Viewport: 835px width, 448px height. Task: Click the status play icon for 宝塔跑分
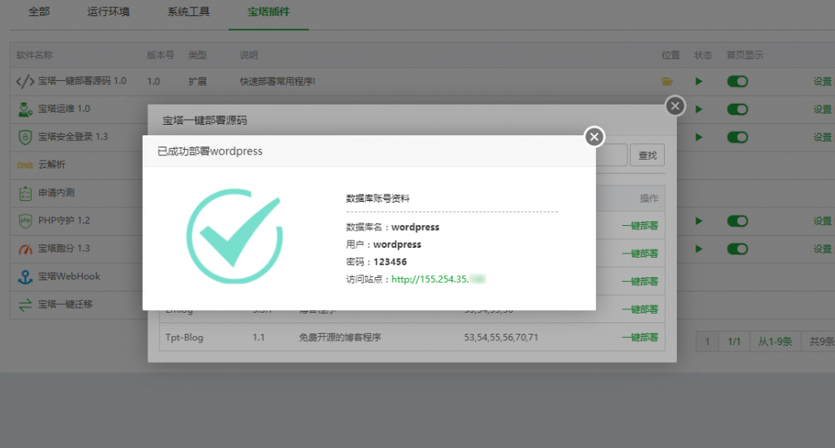(x=699, y=249)
